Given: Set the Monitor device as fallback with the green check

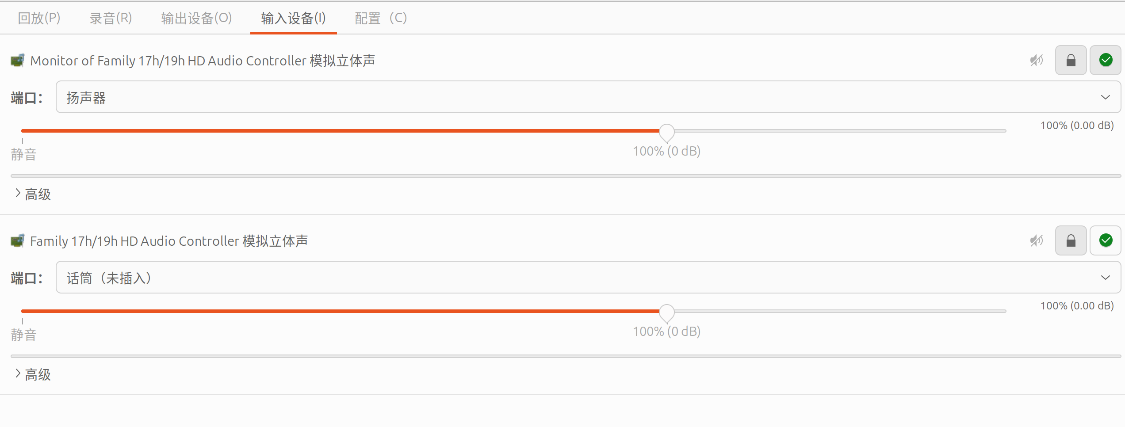Looking at the screenshot, I should pos(1106,60).
